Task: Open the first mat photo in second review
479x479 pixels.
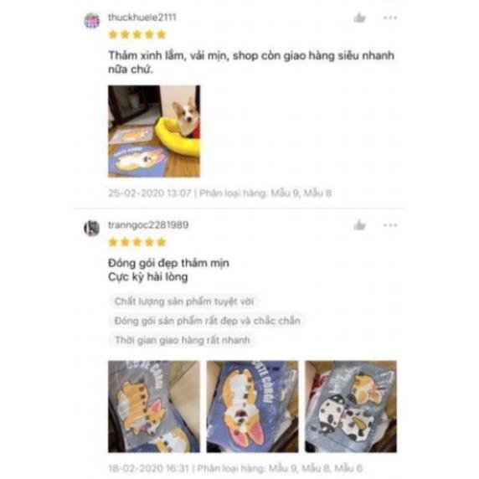Action: (x=154, y=407)
